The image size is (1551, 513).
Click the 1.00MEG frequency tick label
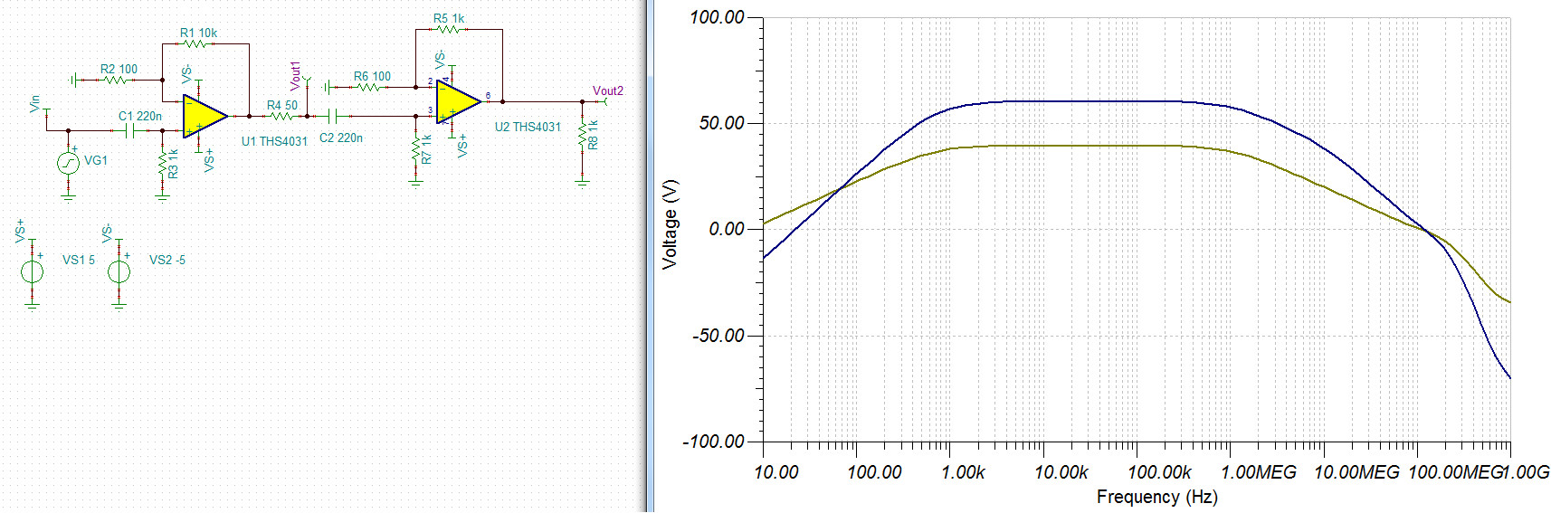click(1259, 472)
